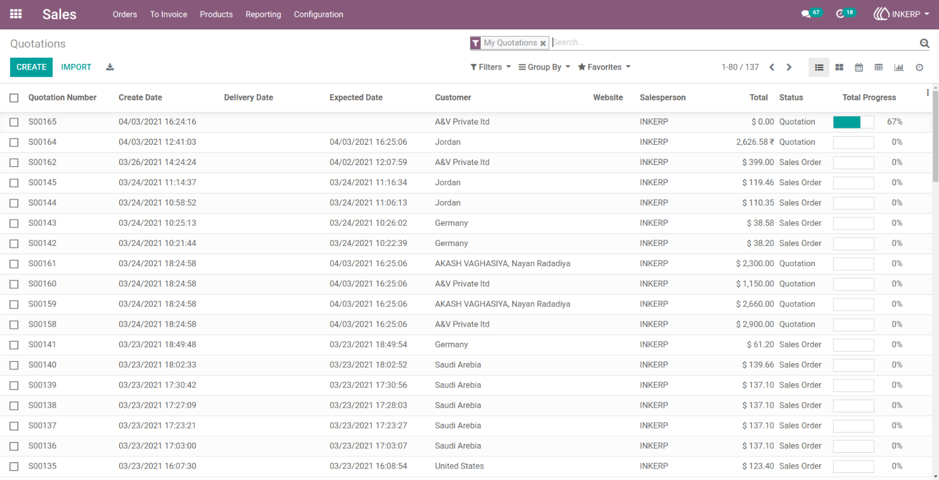Switch to pivot table view

(878, 67)
